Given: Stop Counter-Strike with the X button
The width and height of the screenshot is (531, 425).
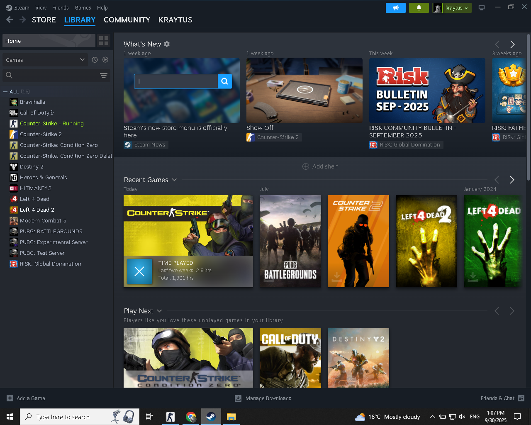Looking at the screenshot, I should click(139, 271).
